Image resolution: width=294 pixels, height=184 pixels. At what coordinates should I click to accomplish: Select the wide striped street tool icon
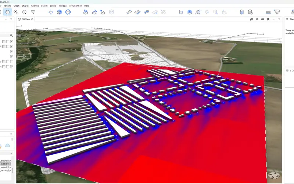[x=137, y=12]
